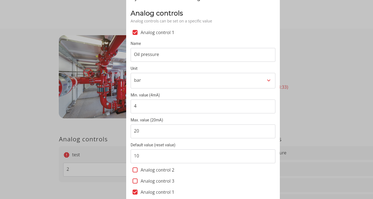This screenshot has height=199, width=373.
Task: Enable the Analog control 3 checkbox
Action: point(135,181)
